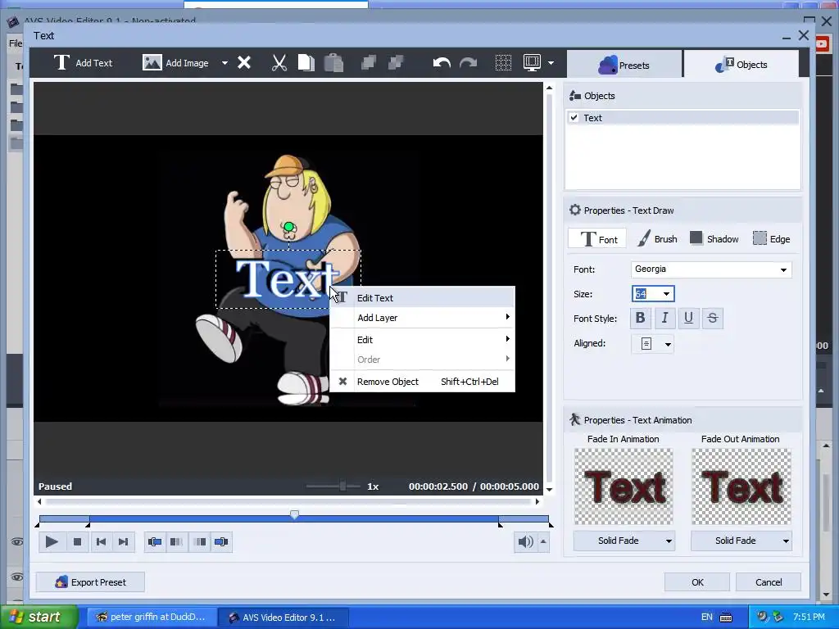Viewport: 839px width, 629px height.
Task: Open the Shadow properties tab
Action: pos(714,238)
